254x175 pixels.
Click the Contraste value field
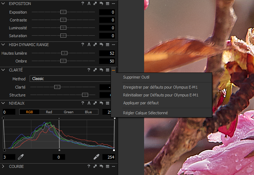107,20
